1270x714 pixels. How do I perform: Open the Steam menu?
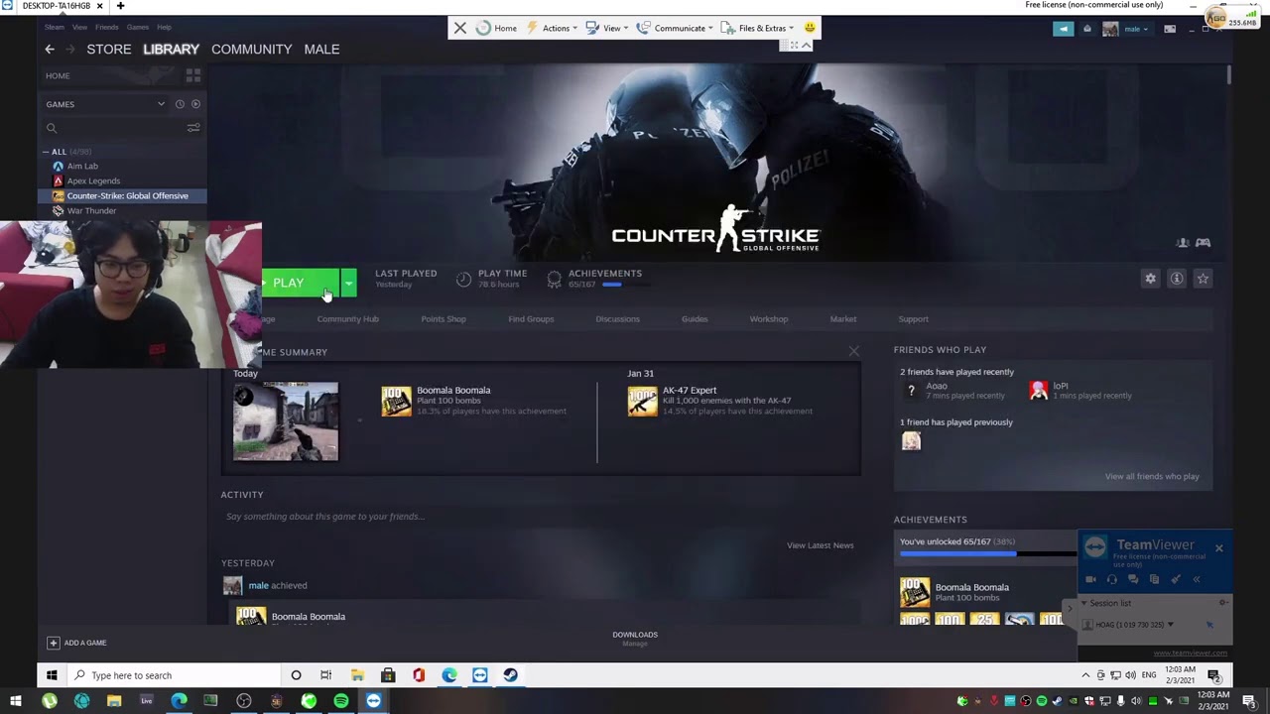[55, 27]
